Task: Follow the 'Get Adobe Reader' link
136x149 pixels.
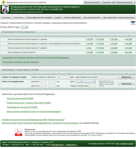Action: pyautogui.click(x=95, y=135)
